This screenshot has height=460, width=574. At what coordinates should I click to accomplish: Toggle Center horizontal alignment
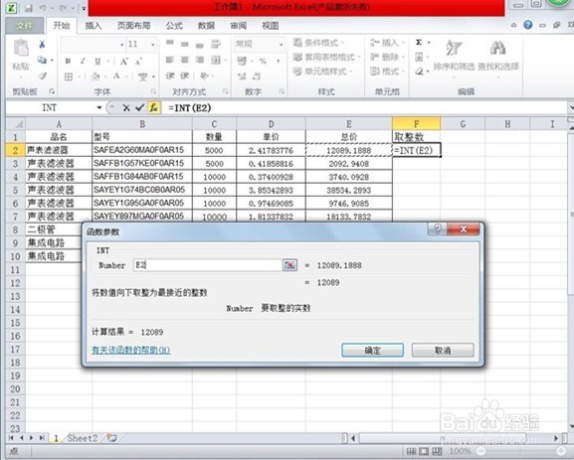tap(184, 60)
